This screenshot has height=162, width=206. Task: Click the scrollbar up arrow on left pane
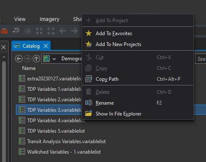(x=4, y=57)
